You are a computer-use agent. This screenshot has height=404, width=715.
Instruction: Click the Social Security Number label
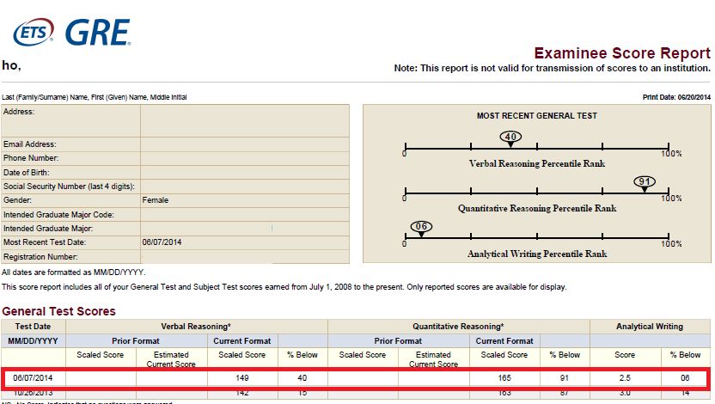tap(69, 186)
